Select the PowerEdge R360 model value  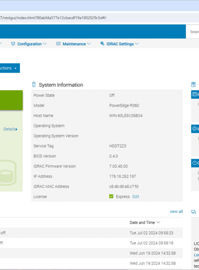click(124, 106)
